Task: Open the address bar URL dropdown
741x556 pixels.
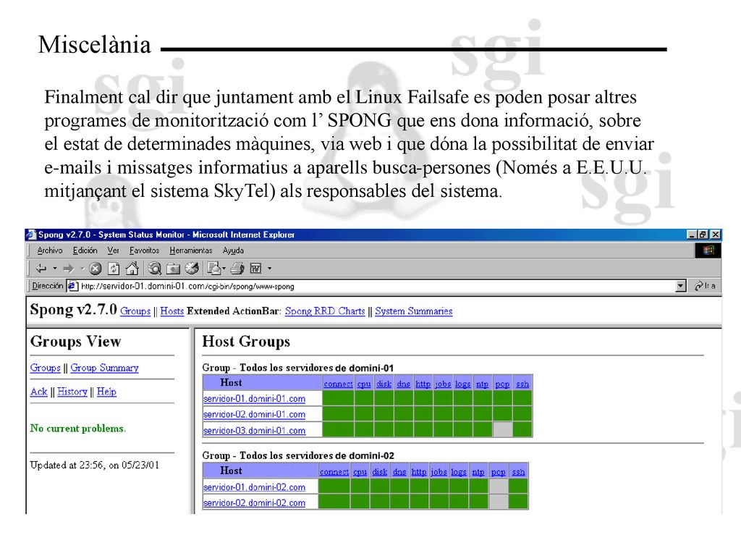Action: [x=680, y=286]
